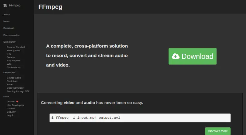Open the IRC link
Viewport: 246px width, 135px height.
[9, 54]
